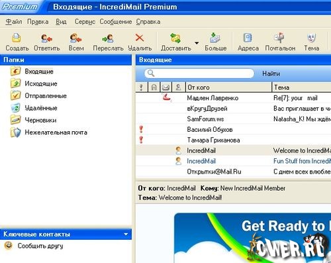This screenshot has height=263, width=331.
Task: Click the replied arrow icon on Мадлен Лавренко row
Action: 167,97
